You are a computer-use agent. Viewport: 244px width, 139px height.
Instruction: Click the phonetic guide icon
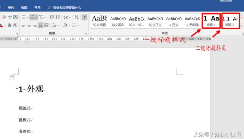click(x=10, y=17)
